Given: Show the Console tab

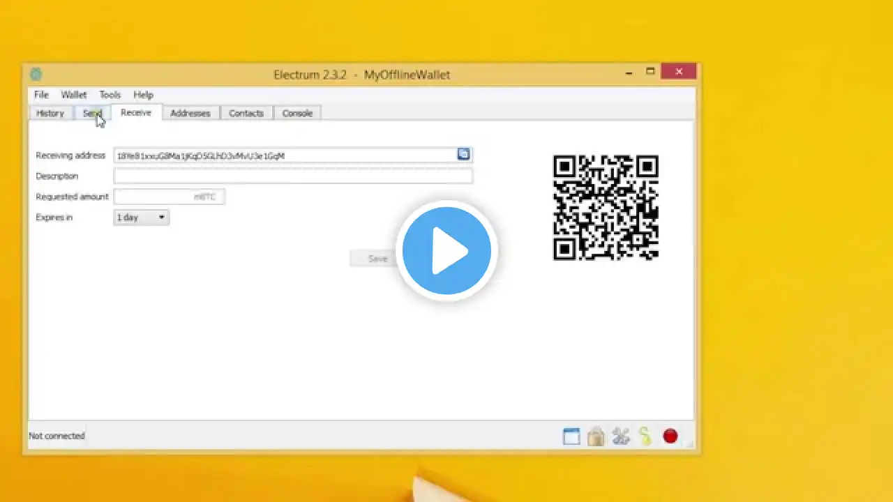Looking at the screenshot, I should (x=297, y=113).
